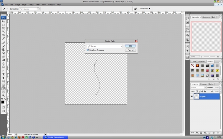Select the Type tool
This screenshot has height=139, width=223.
(x=3, y=75)
